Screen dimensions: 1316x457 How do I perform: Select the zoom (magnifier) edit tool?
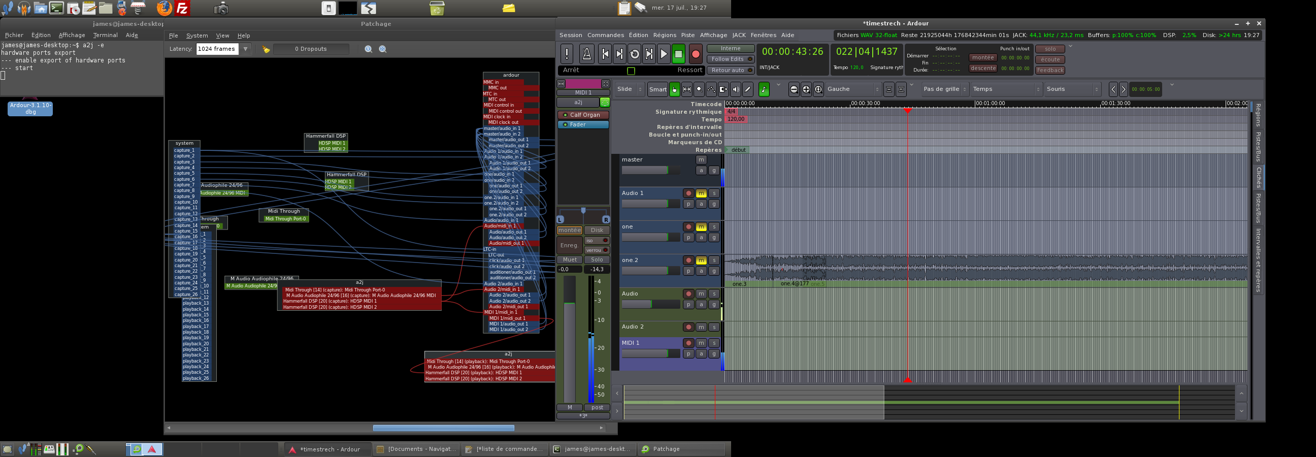[x=699, y=89]
